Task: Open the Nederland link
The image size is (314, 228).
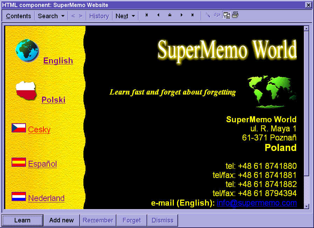Action: 46,198
